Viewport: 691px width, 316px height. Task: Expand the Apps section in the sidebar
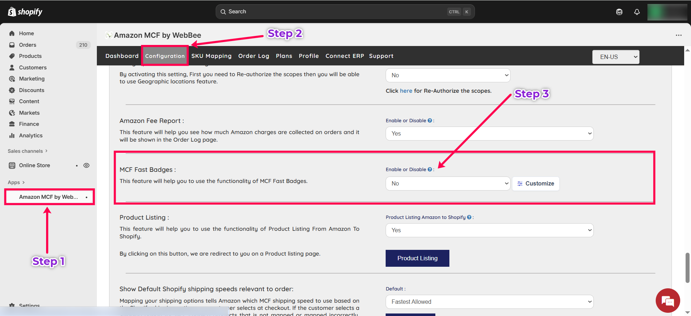16,183
